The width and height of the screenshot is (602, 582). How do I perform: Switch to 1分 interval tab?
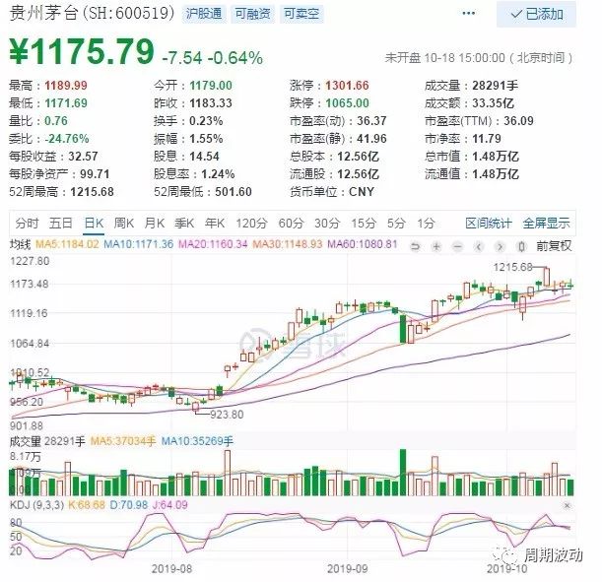point(427,223)
